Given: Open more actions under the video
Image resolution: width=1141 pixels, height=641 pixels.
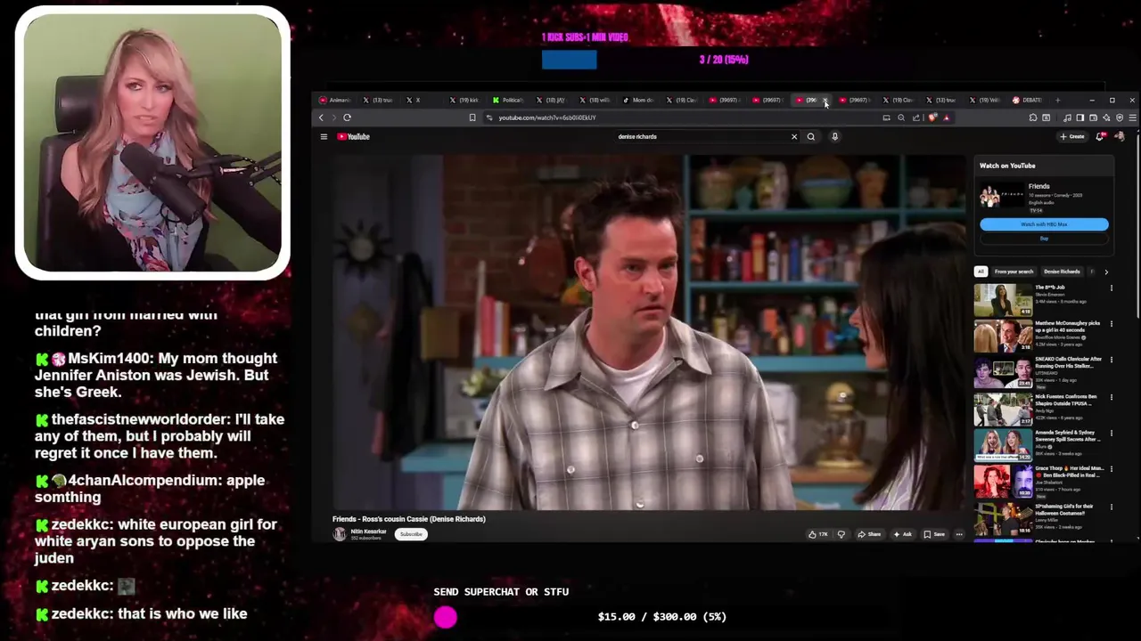Looking at the screenshot, I should pyautogui.click(x=959, y=534).
